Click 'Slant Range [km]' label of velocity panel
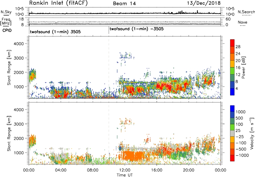The width and height of the screenshot is (255, 177). [9, 133]
